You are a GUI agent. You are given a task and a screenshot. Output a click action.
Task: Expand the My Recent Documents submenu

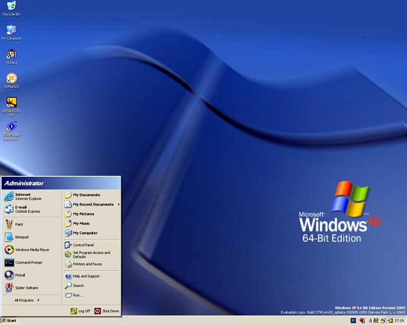tap(92, 205)
